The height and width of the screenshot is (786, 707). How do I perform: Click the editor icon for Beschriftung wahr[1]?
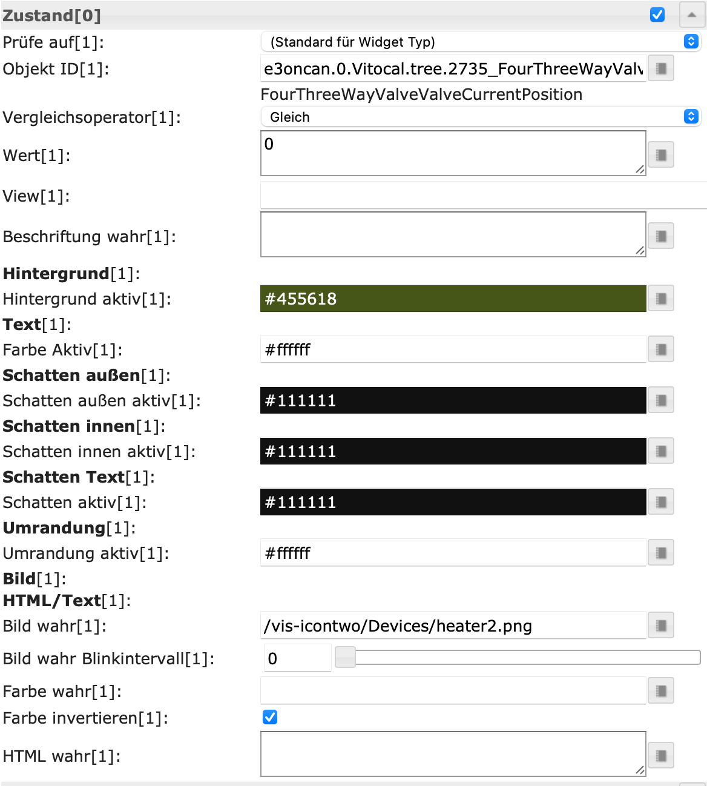pyautogui.click(x=661, y=236)
